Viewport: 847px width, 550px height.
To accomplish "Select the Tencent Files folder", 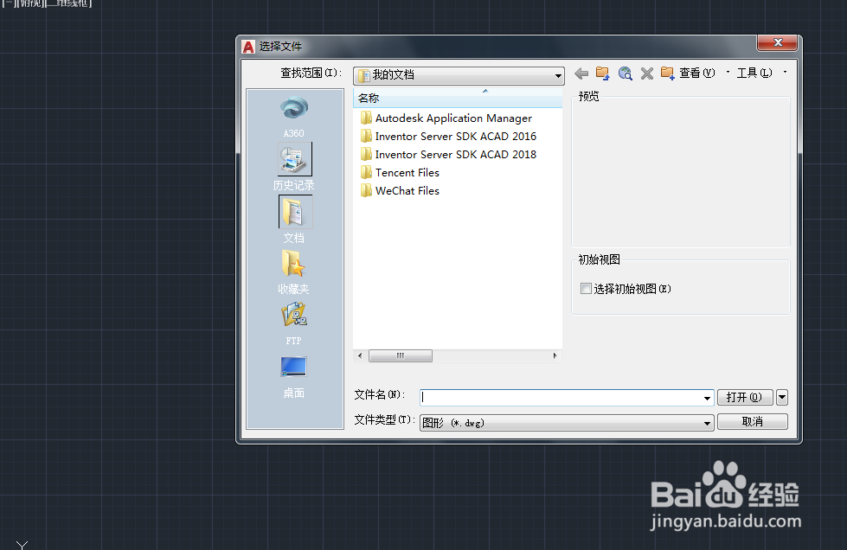I will tap(400, 173).
